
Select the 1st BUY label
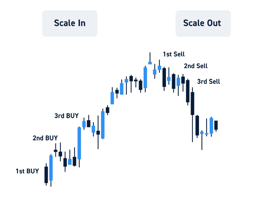click(27, 171)
